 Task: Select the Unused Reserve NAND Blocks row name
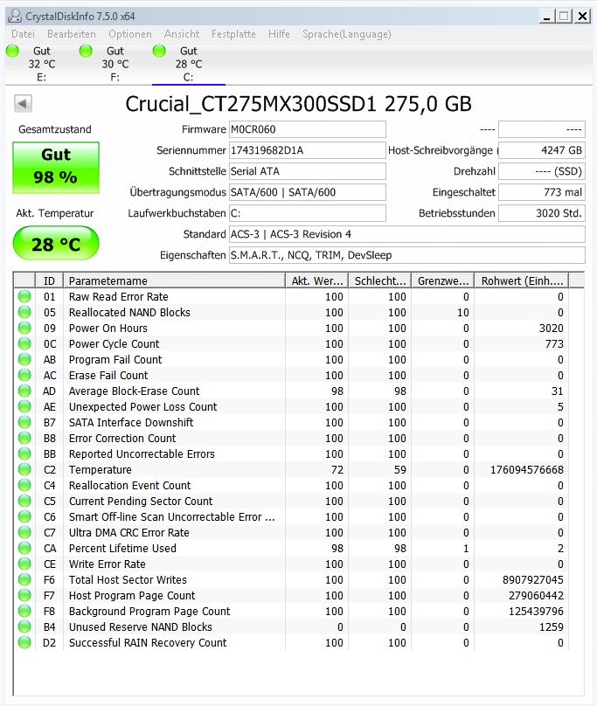(x=140, y=626)
